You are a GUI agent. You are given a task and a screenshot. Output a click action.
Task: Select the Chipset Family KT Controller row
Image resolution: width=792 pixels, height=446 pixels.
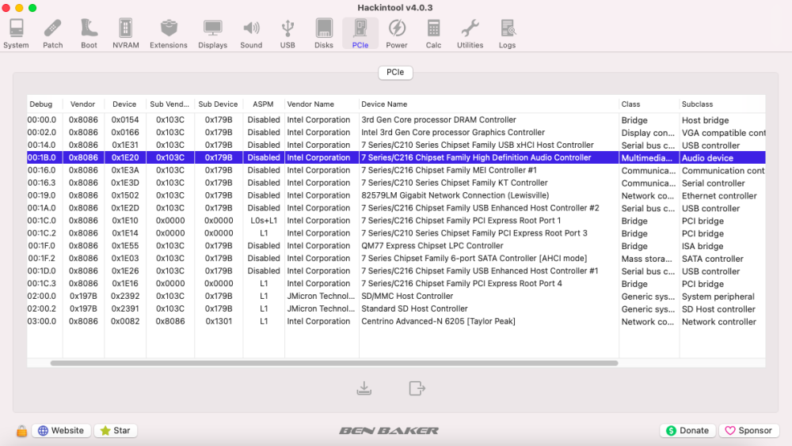[396, 183]
